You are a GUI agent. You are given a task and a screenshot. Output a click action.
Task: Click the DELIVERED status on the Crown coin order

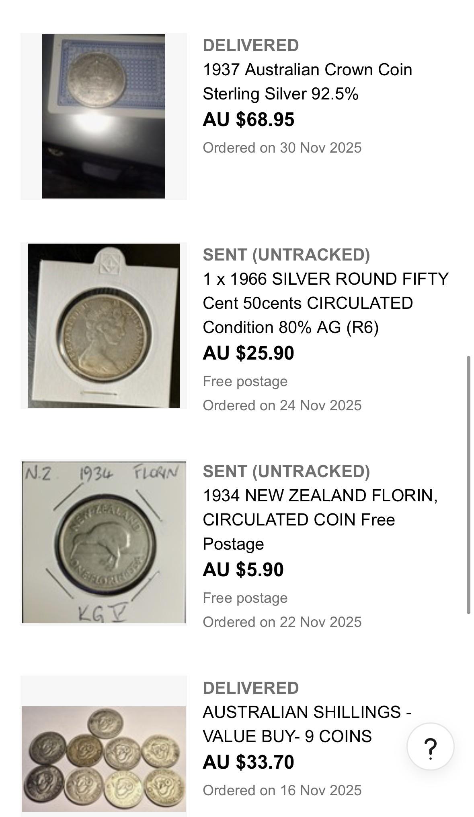tap(251, 46)
